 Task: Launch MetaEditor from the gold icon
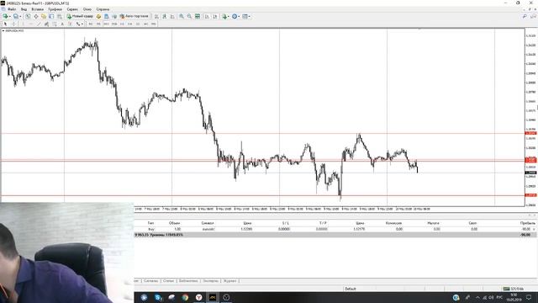98,16
